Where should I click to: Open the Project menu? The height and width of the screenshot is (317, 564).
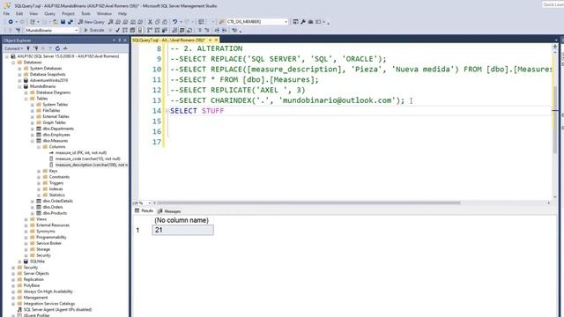[x=68, y=14]
